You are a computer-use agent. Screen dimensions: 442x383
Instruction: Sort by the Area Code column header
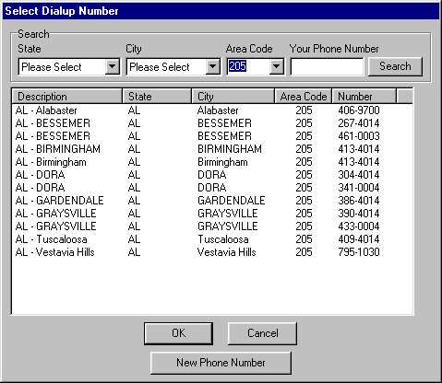tap(304, 97)
